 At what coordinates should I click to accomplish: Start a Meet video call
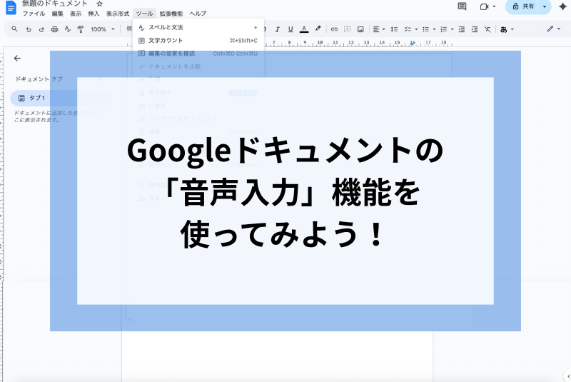point(484,6)
